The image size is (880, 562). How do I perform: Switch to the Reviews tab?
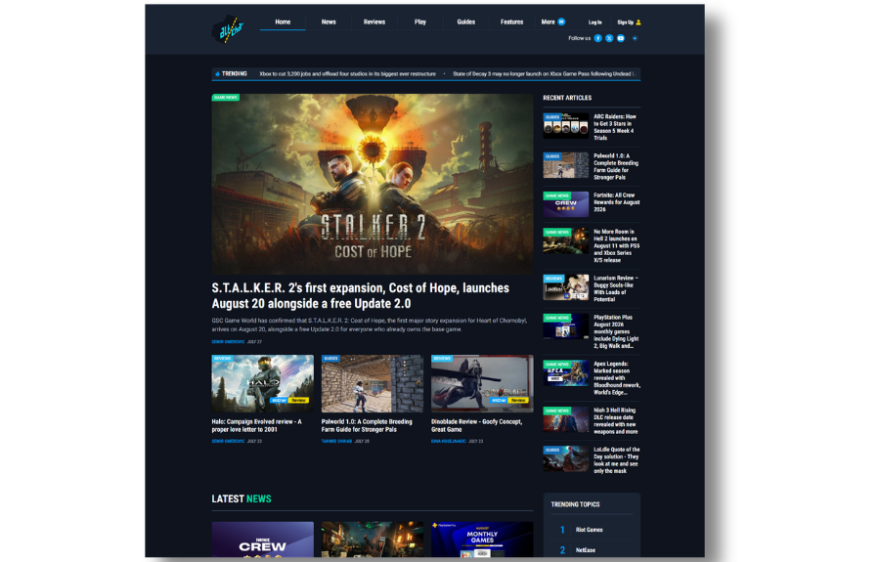[374, 22]
